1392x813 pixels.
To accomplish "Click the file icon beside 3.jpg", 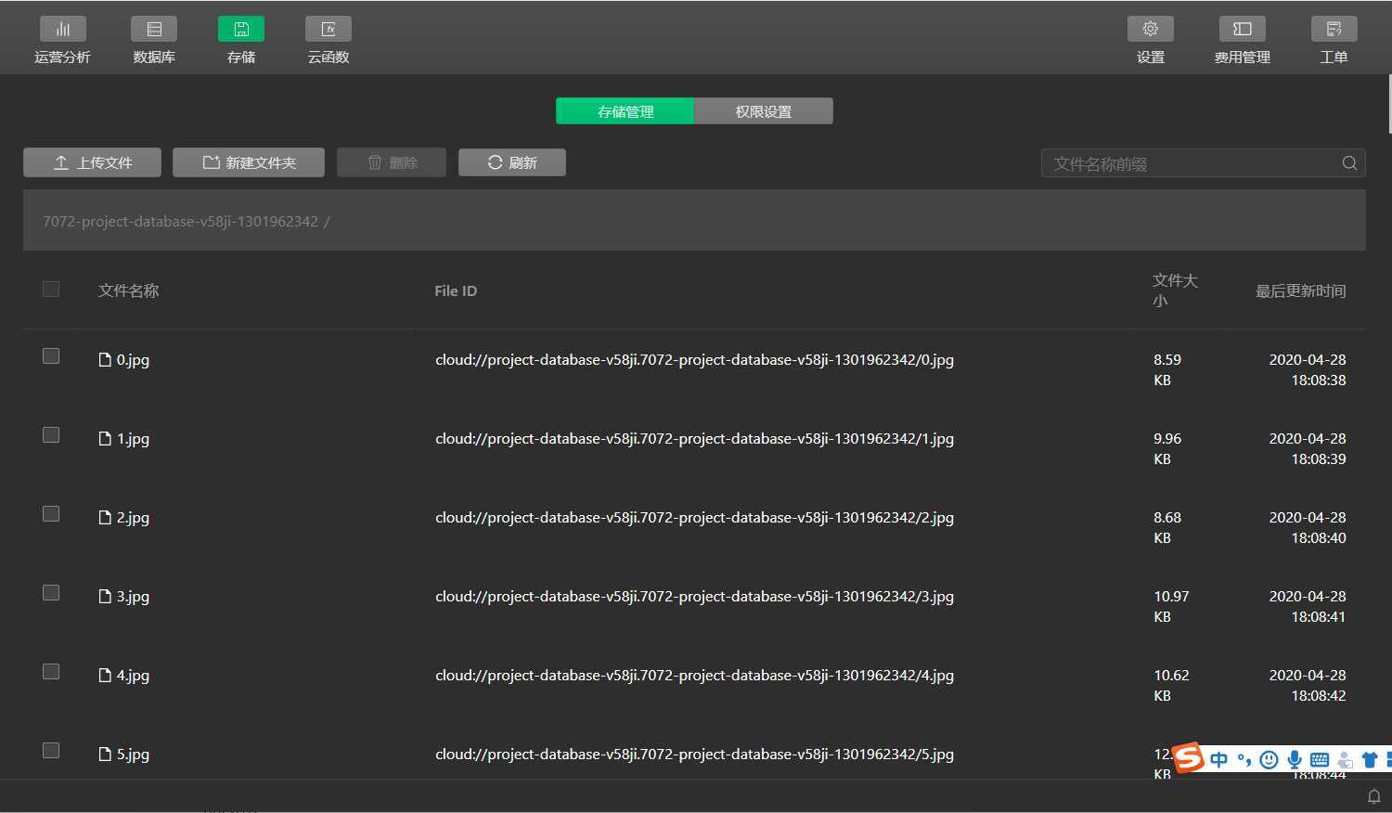I will (105, 596).
